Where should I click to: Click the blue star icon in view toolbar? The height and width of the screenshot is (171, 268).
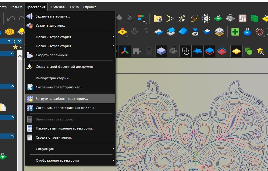(x=197, y=51)
